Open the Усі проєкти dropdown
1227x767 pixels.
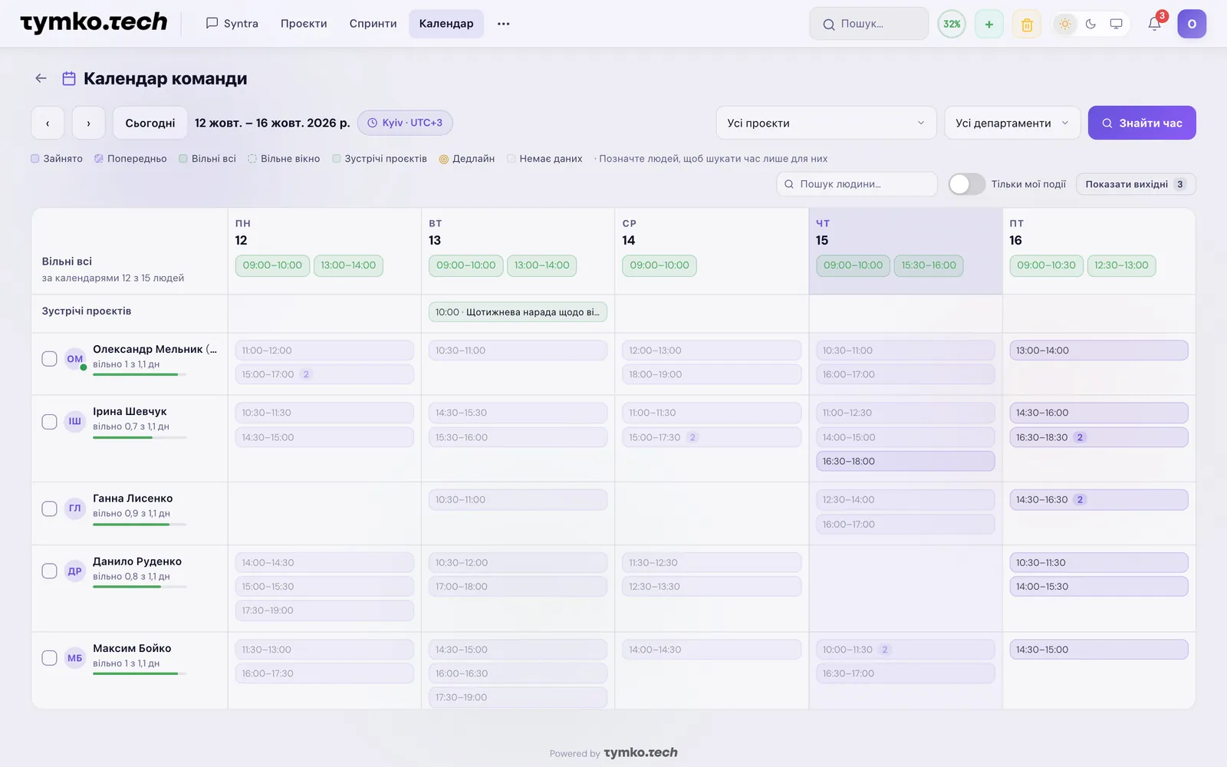[x=826, y=123]
